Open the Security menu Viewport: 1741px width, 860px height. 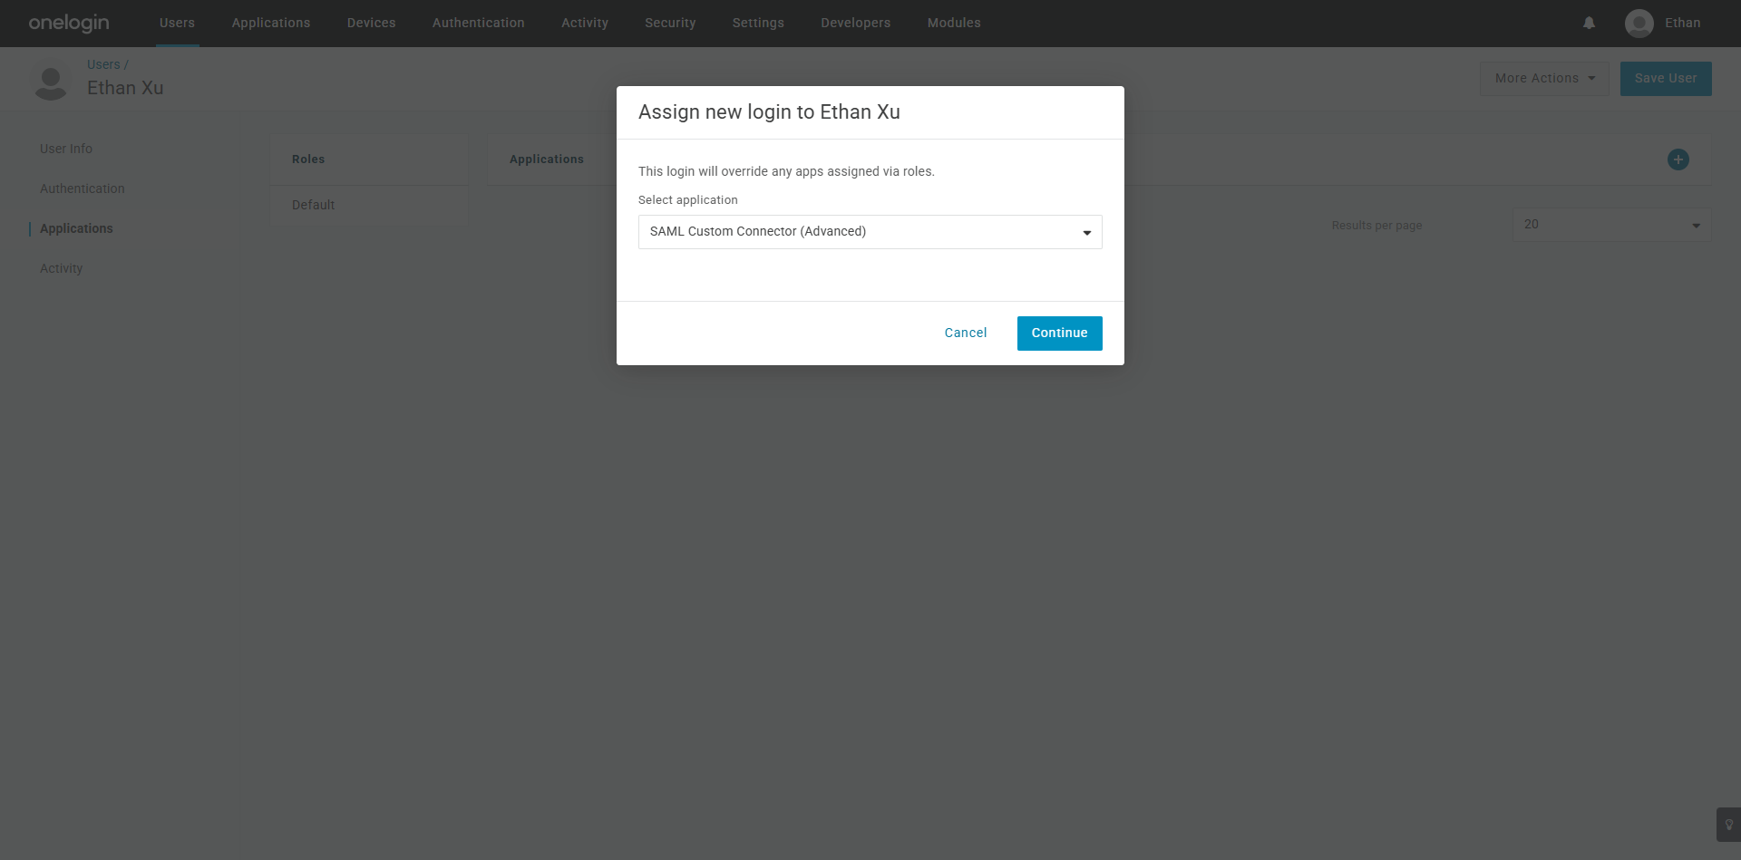tap(670, 23)
